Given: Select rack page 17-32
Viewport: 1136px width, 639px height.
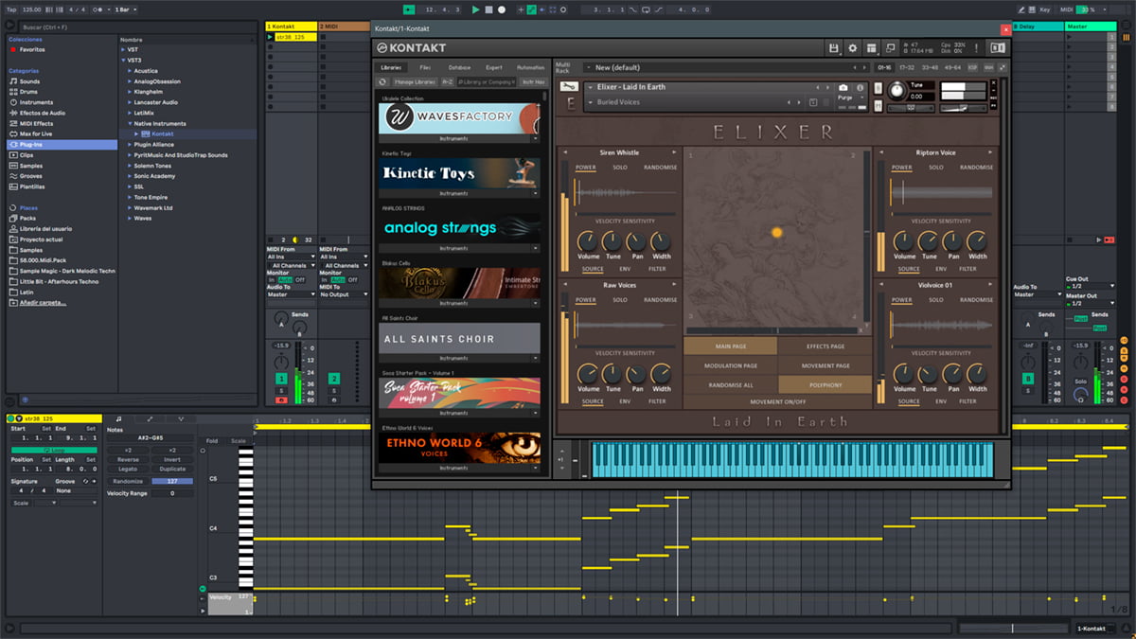Looking at the screenshot, I should [x=908, y=67].
